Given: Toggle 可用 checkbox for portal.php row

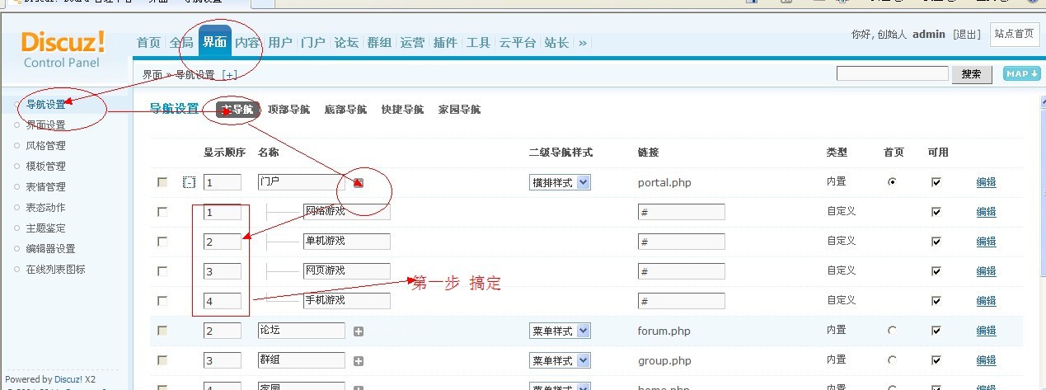Looking at the screenshot, I should pyautogui.click(x=936, y=182).
